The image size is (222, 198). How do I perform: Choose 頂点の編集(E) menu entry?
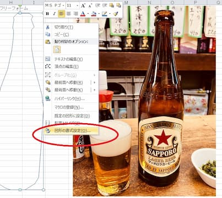(x=67, y=67)
